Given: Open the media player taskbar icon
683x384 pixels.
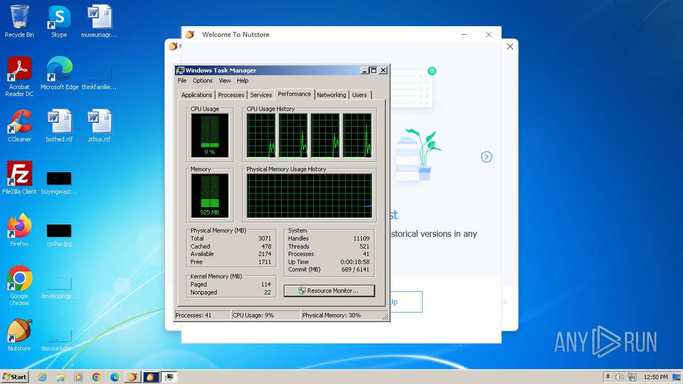Looking at the screenshot, I should [x=78, y=377].
